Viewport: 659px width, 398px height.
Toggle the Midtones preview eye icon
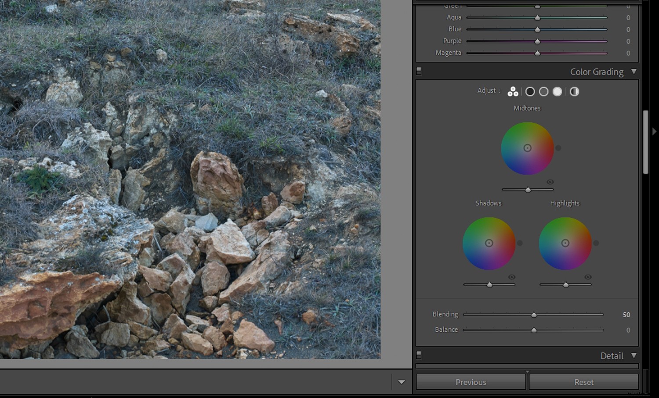[549, 182]
